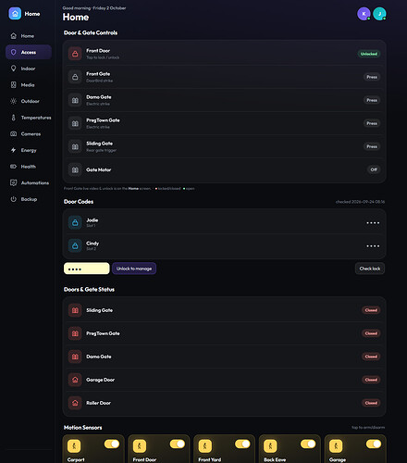Viewport: 407px width, 463px height.
Task: Click the Sliding Gate status gate icon
Action: pos(75,310)
